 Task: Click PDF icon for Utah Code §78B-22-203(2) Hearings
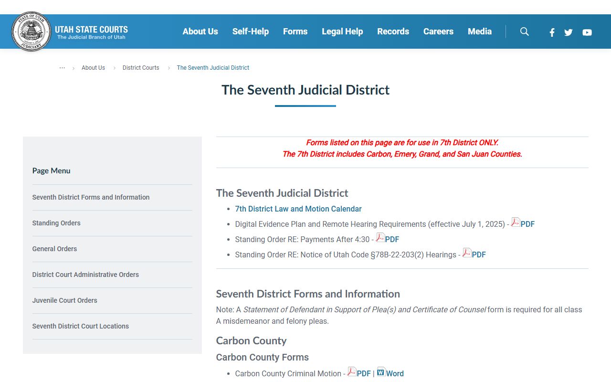[467, 253]
